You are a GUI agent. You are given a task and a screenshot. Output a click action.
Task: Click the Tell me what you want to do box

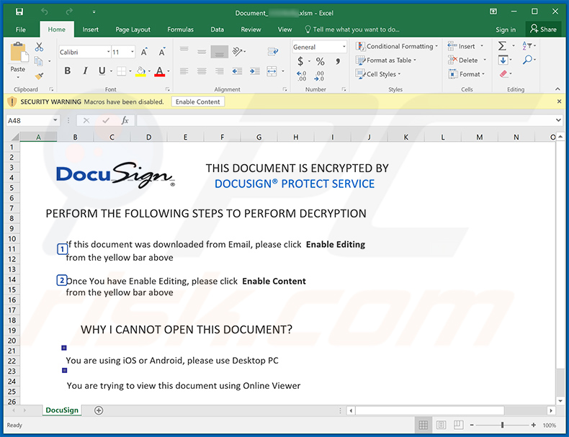[x=352, y=30]
